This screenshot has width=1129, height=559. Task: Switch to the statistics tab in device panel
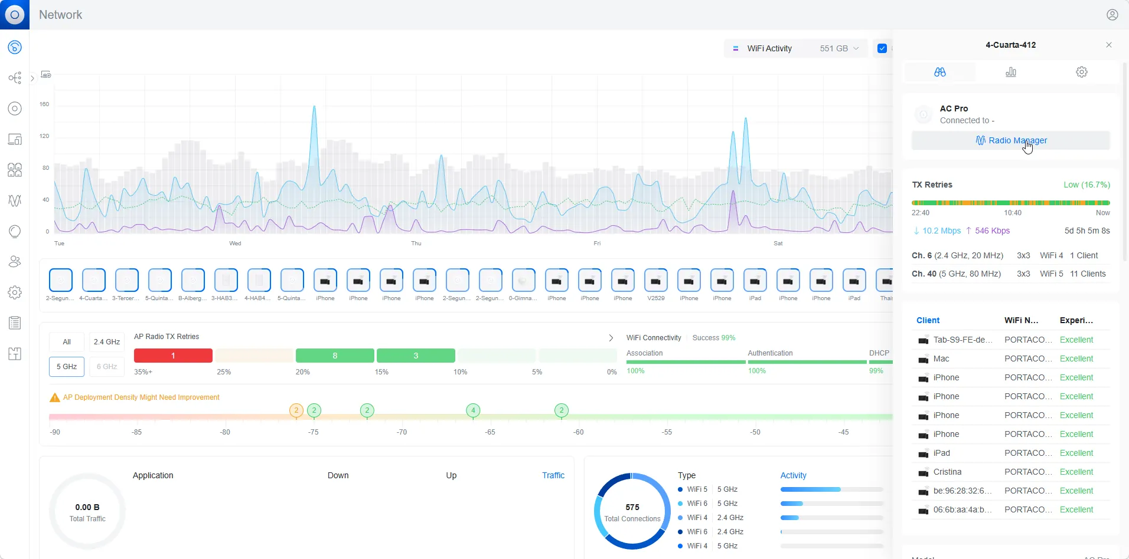(x=1010, y=72)
